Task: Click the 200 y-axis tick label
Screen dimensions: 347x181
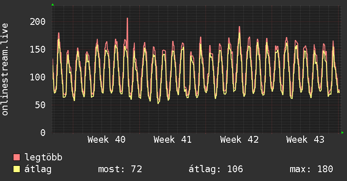Action: 37,22
